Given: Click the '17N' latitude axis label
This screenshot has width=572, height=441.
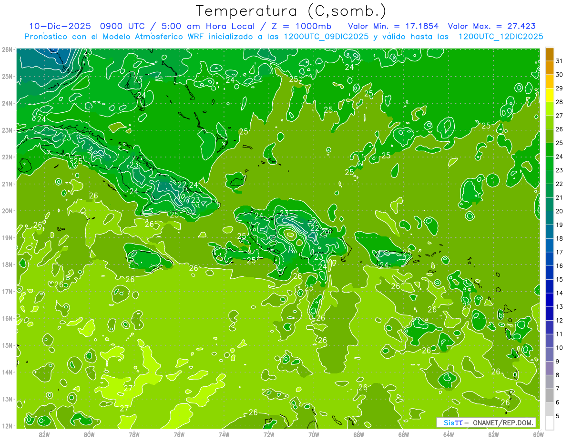Looking at the screenshot, I should point(7,291).
